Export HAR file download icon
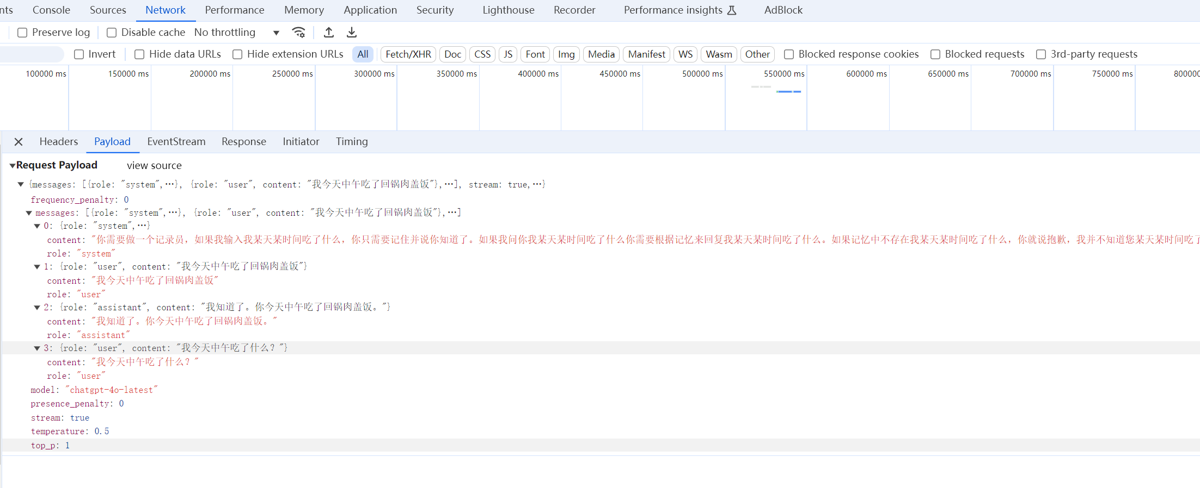Screen dimensions: 1200x488 click(352, 33)
